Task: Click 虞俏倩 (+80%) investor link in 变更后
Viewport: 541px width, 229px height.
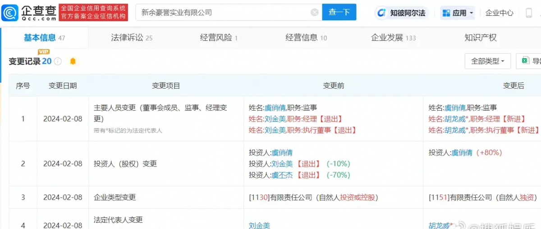Action: pyautogui.click(x=462, y=153)
